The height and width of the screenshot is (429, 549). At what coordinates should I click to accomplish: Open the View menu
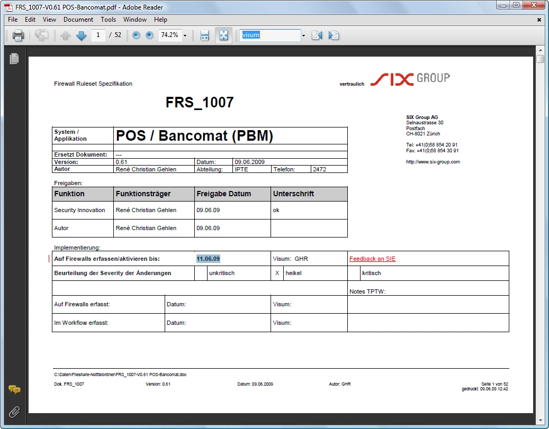49,20
